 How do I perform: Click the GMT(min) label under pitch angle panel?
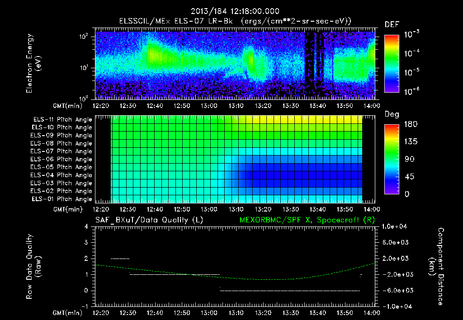pyautogui.click(x=68, y=209)
